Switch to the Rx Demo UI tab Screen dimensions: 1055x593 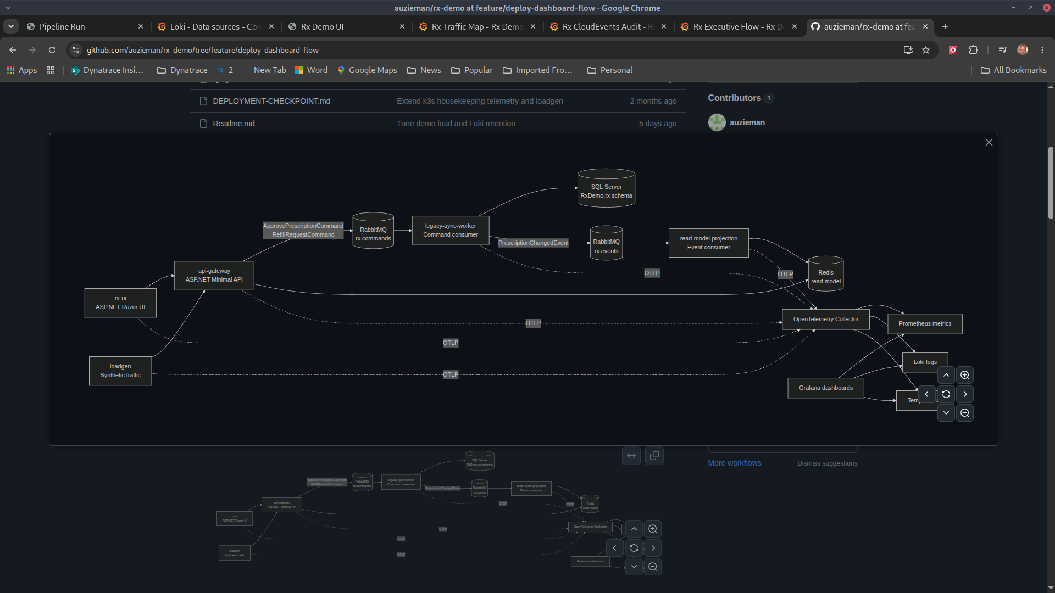(x=341, y=26)
